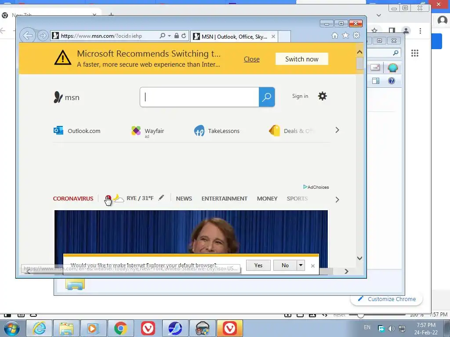Click the Switch now button
Image resolution: width=450 pixels, height=337 pixels.
tap(301, 59)
